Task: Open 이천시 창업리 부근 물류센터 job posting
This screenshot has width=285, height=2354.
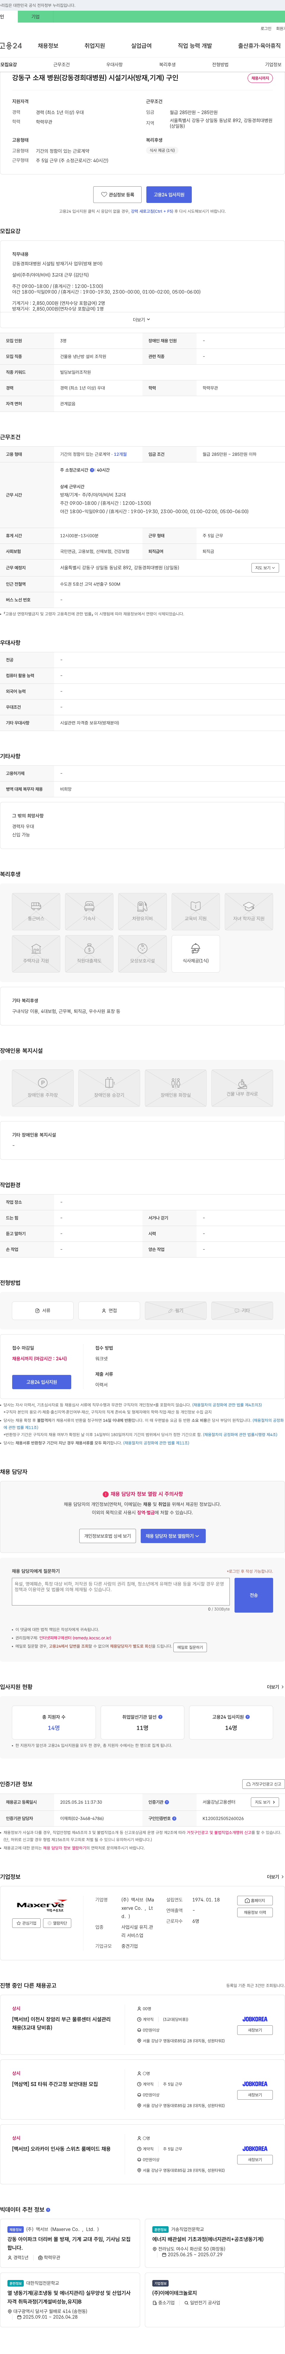Action: click(x=61, y=2023)
